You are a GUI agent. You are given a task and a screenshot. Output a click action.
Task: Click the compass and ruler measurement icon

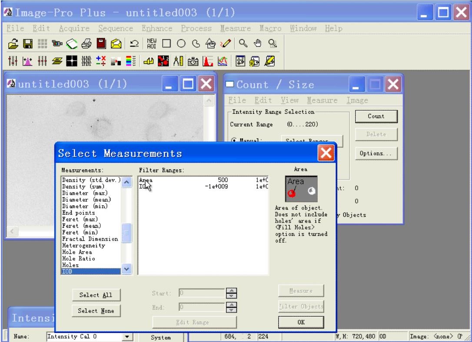point(178,61)
